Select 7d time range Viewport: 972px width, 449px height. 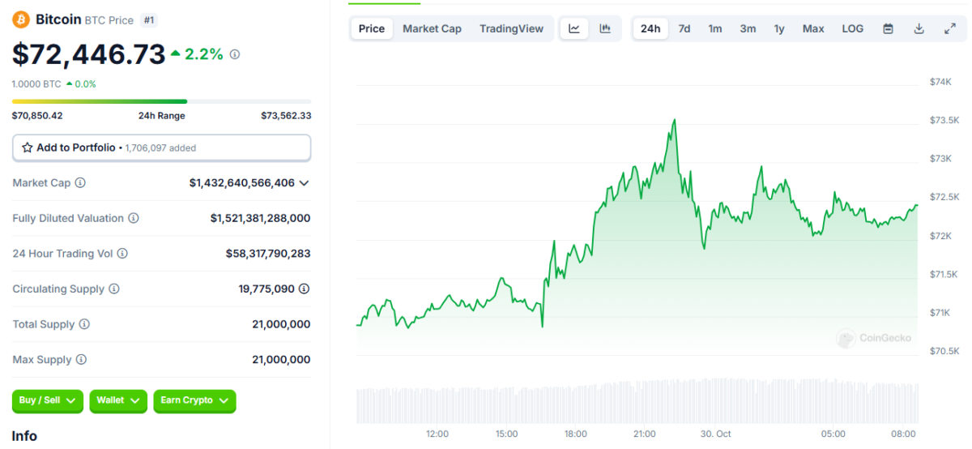coord(684,28)
